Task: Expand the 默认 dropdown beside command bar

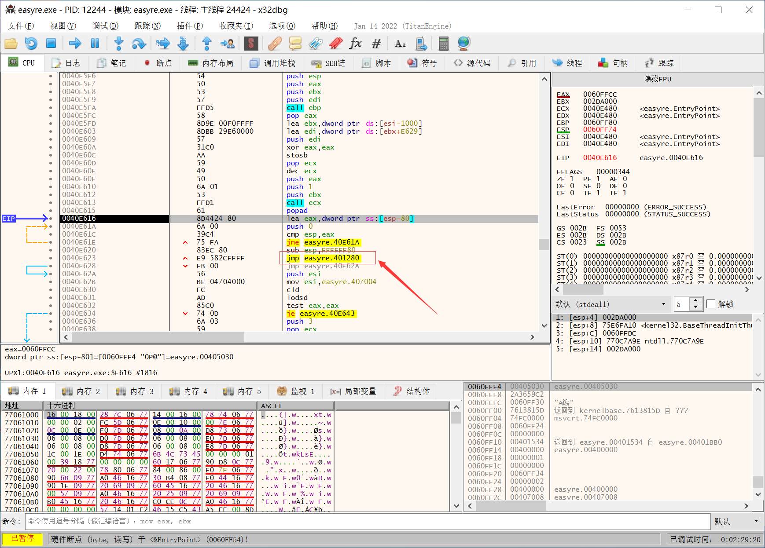Action: point(737,521)
